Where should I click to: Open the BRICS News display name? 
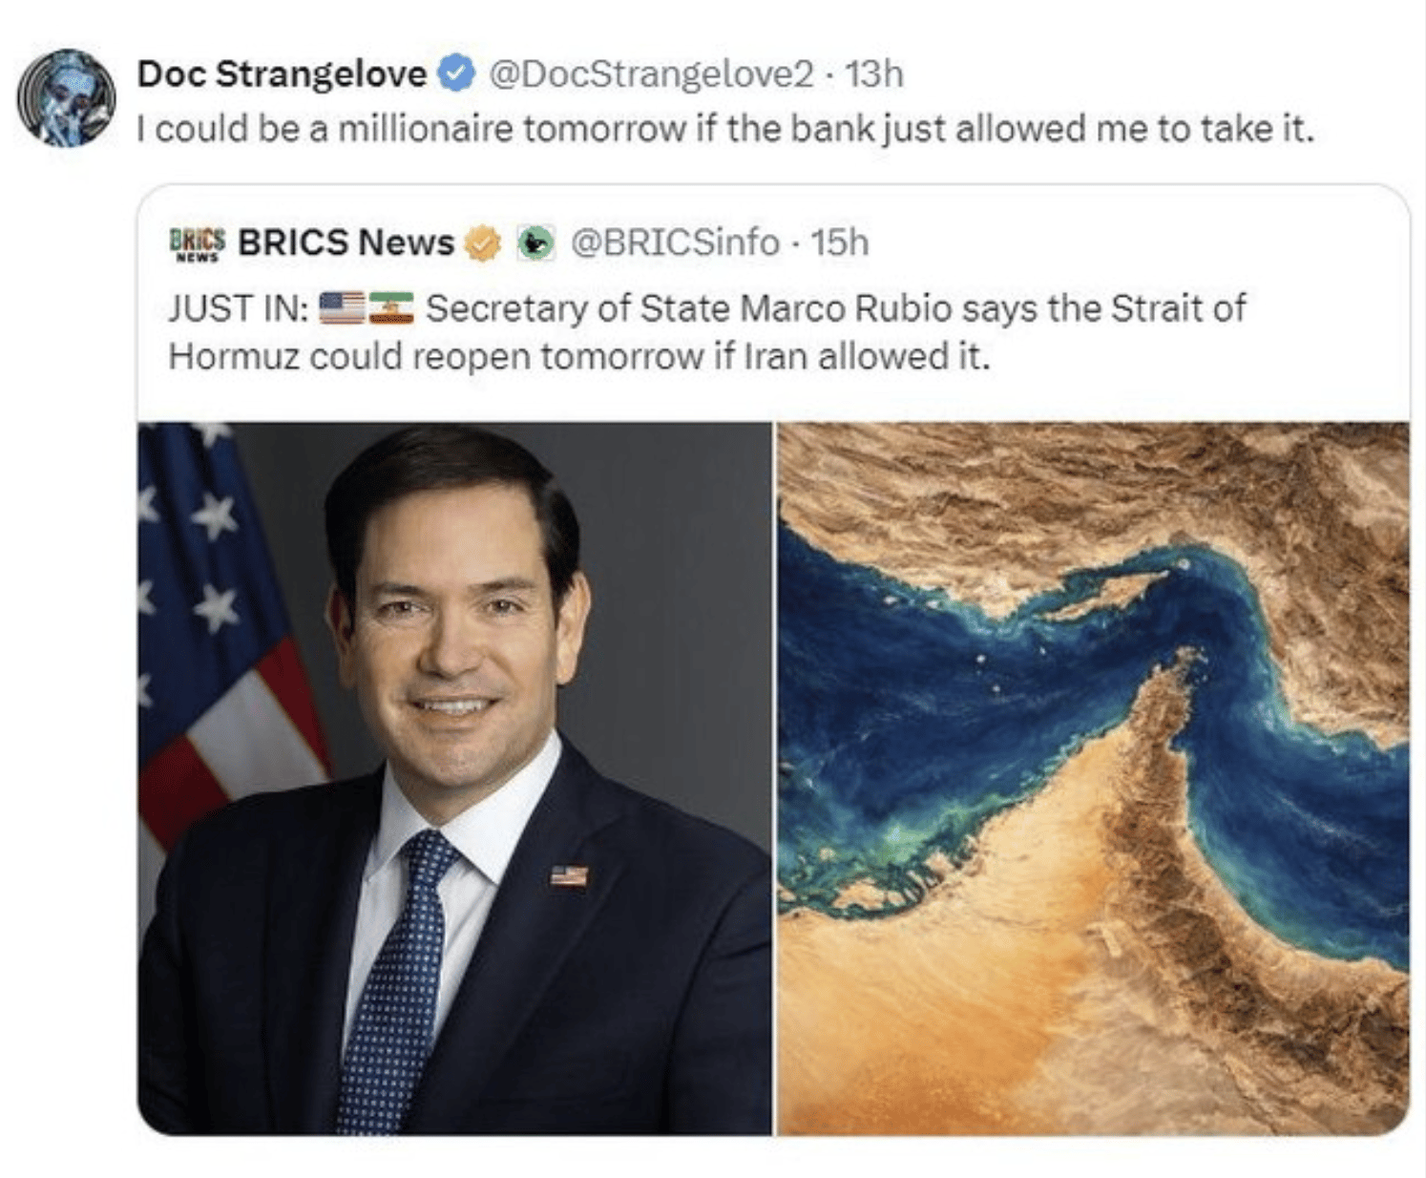point(346,243)
